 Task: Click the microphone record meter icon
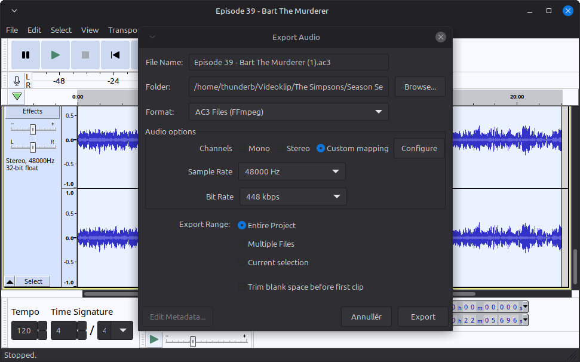17,81
